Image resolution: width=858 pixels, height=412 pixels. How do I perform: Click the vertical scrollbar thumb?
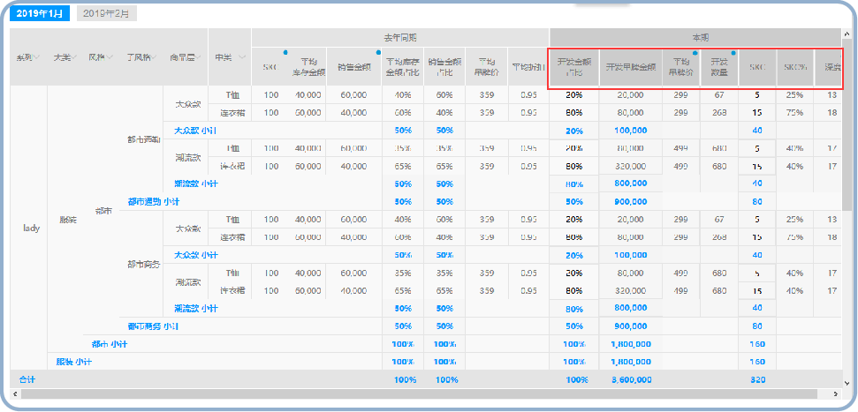click(x=846, y=124)
